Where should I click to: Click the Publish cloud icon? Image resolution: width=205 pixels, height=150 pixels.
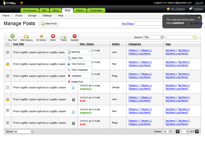point(63,36)
